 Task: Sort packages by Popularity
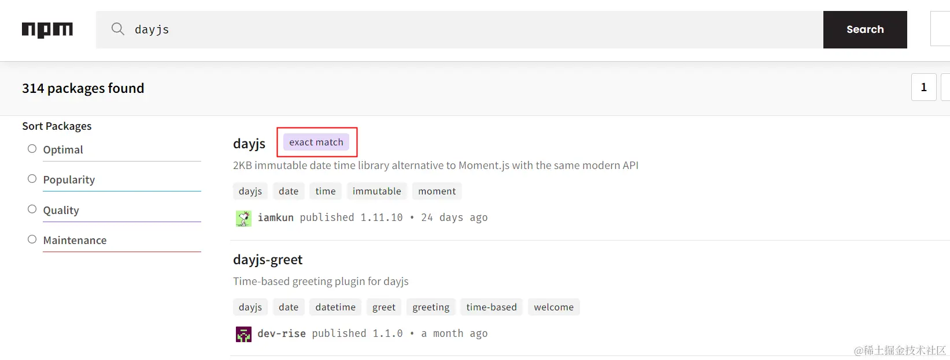point(32,179)
